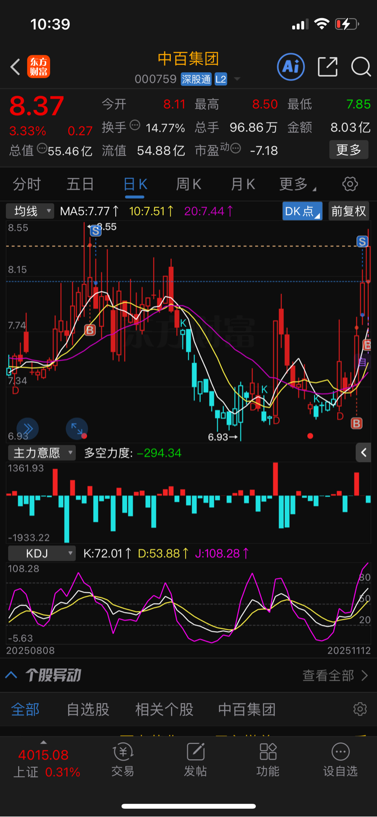Tap the S sell marker at 8.55
377x817 pixels.
[x=96, y=230]
